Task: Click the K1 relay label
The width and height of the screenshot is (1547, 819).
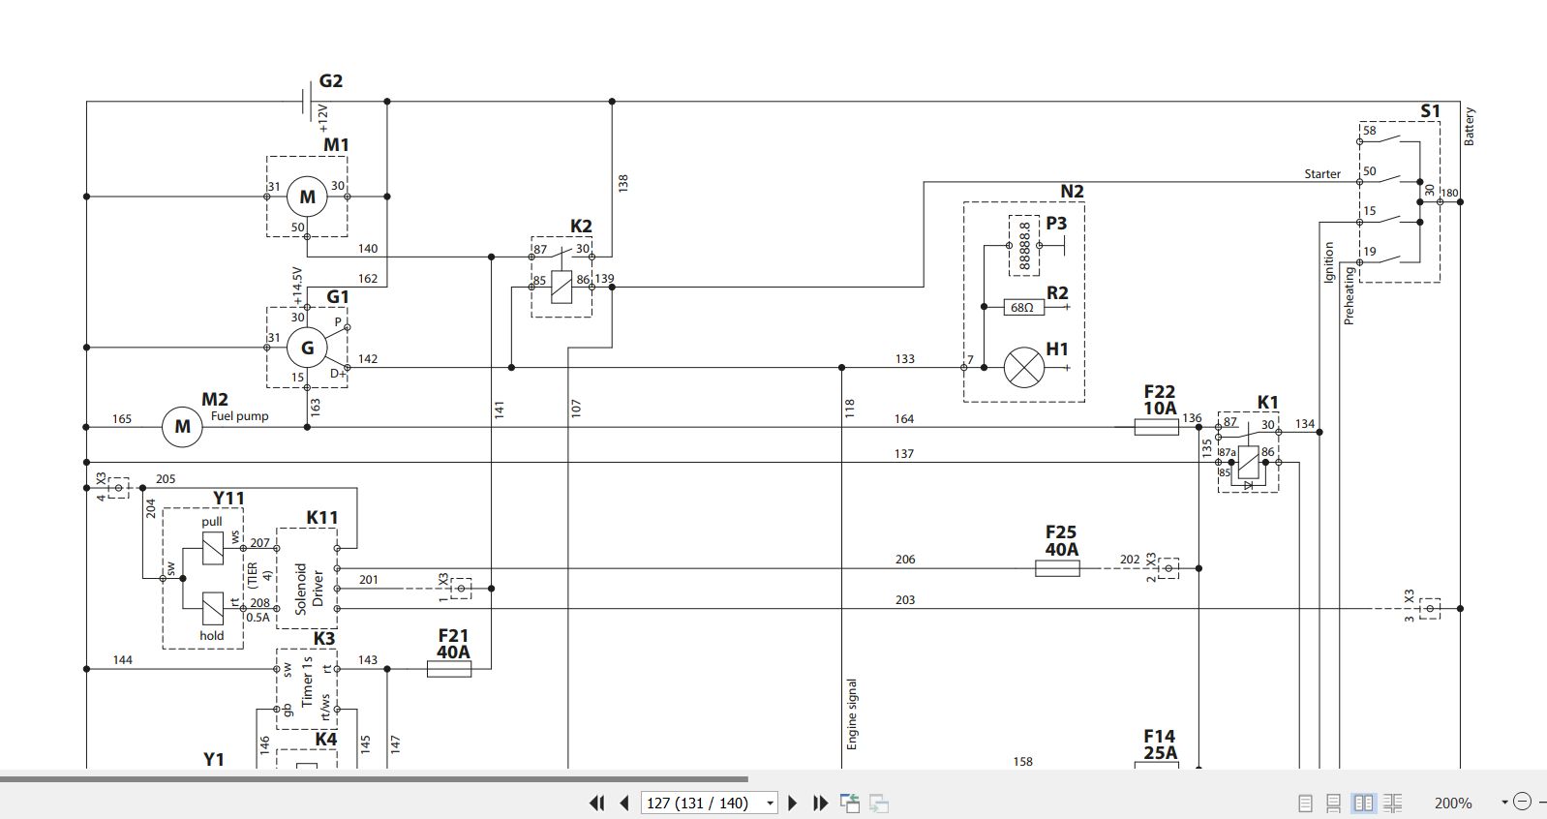Action: (1267, 403)
